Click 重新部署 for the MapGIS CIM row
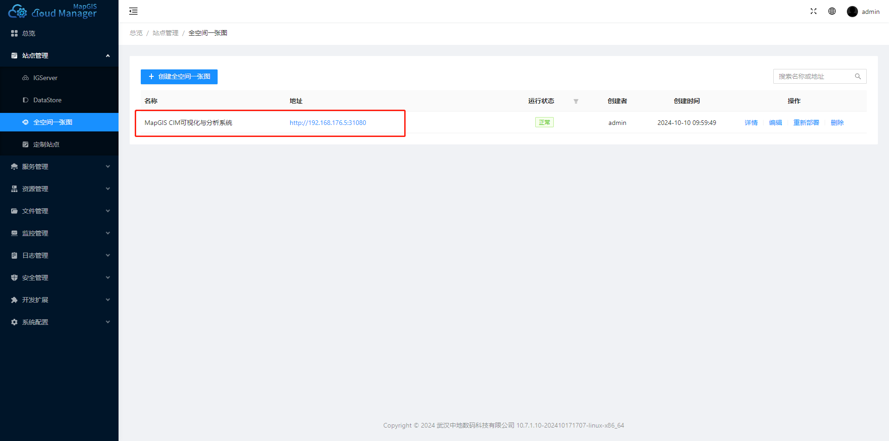 coord(806,123)
